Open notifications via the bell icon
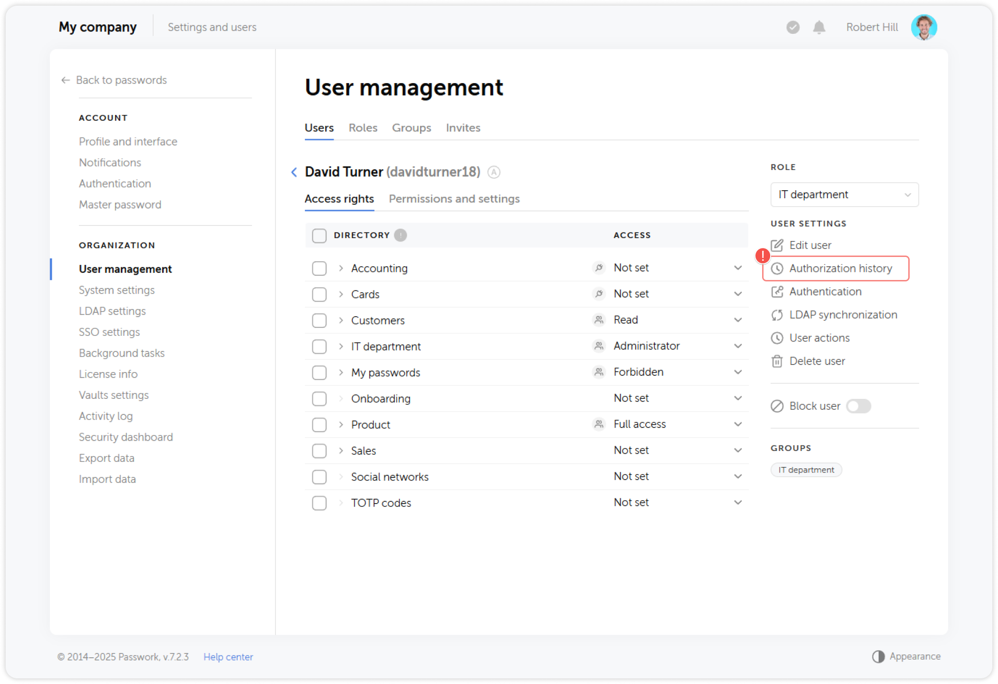 819,27
